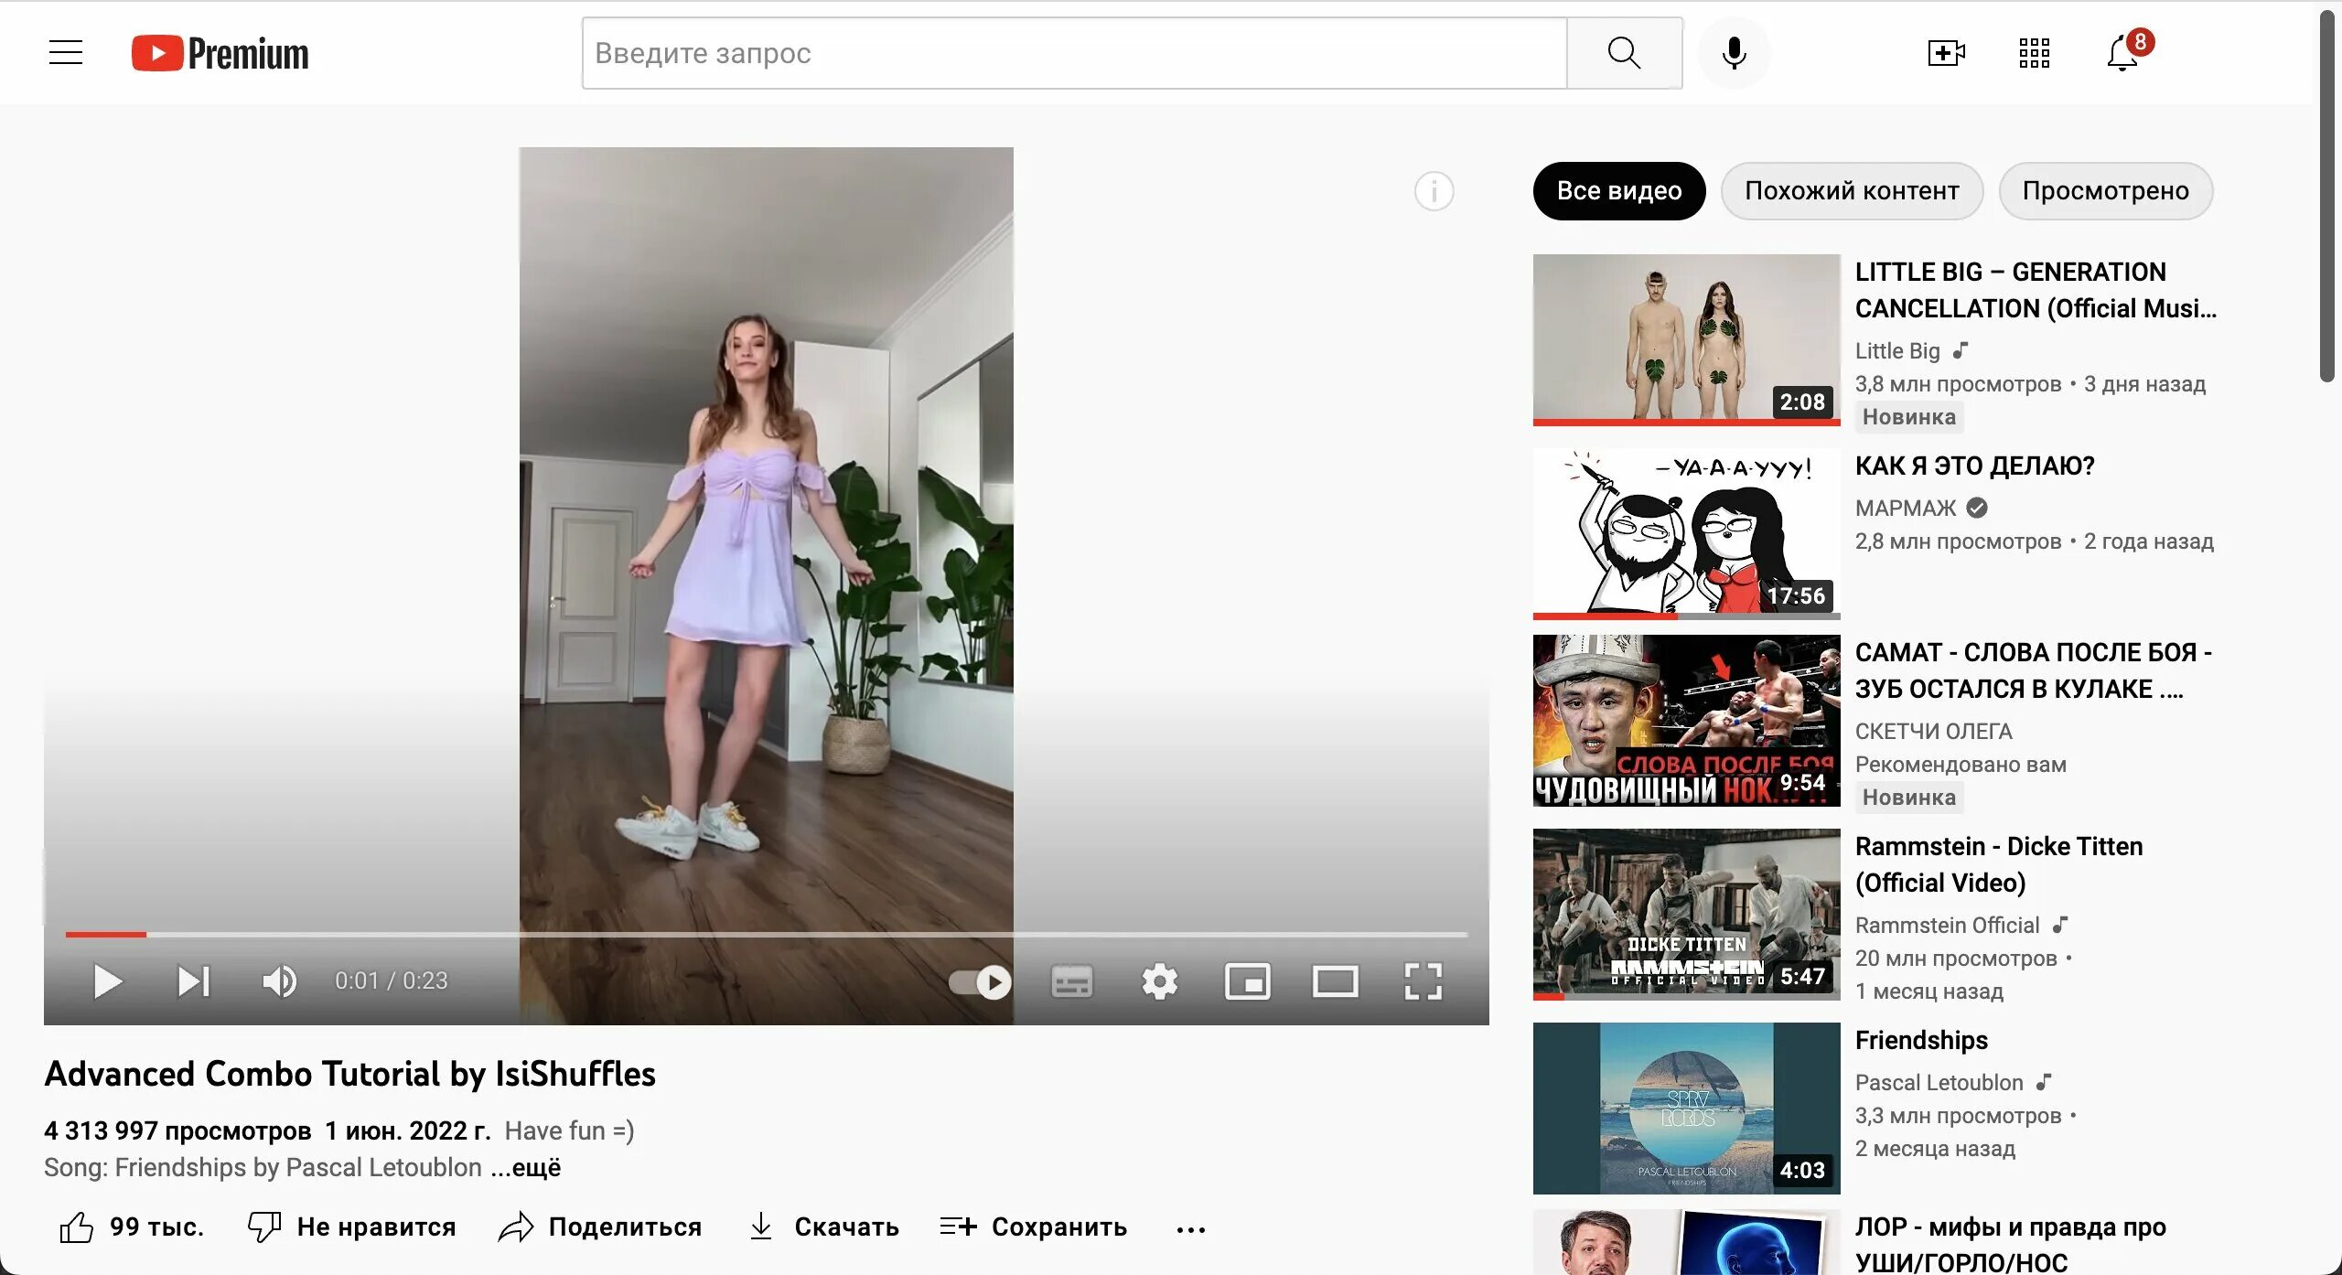Like the video, 99 тыс.
This screenshot has height=1275, width=2342.
(x=131, y=1227)
